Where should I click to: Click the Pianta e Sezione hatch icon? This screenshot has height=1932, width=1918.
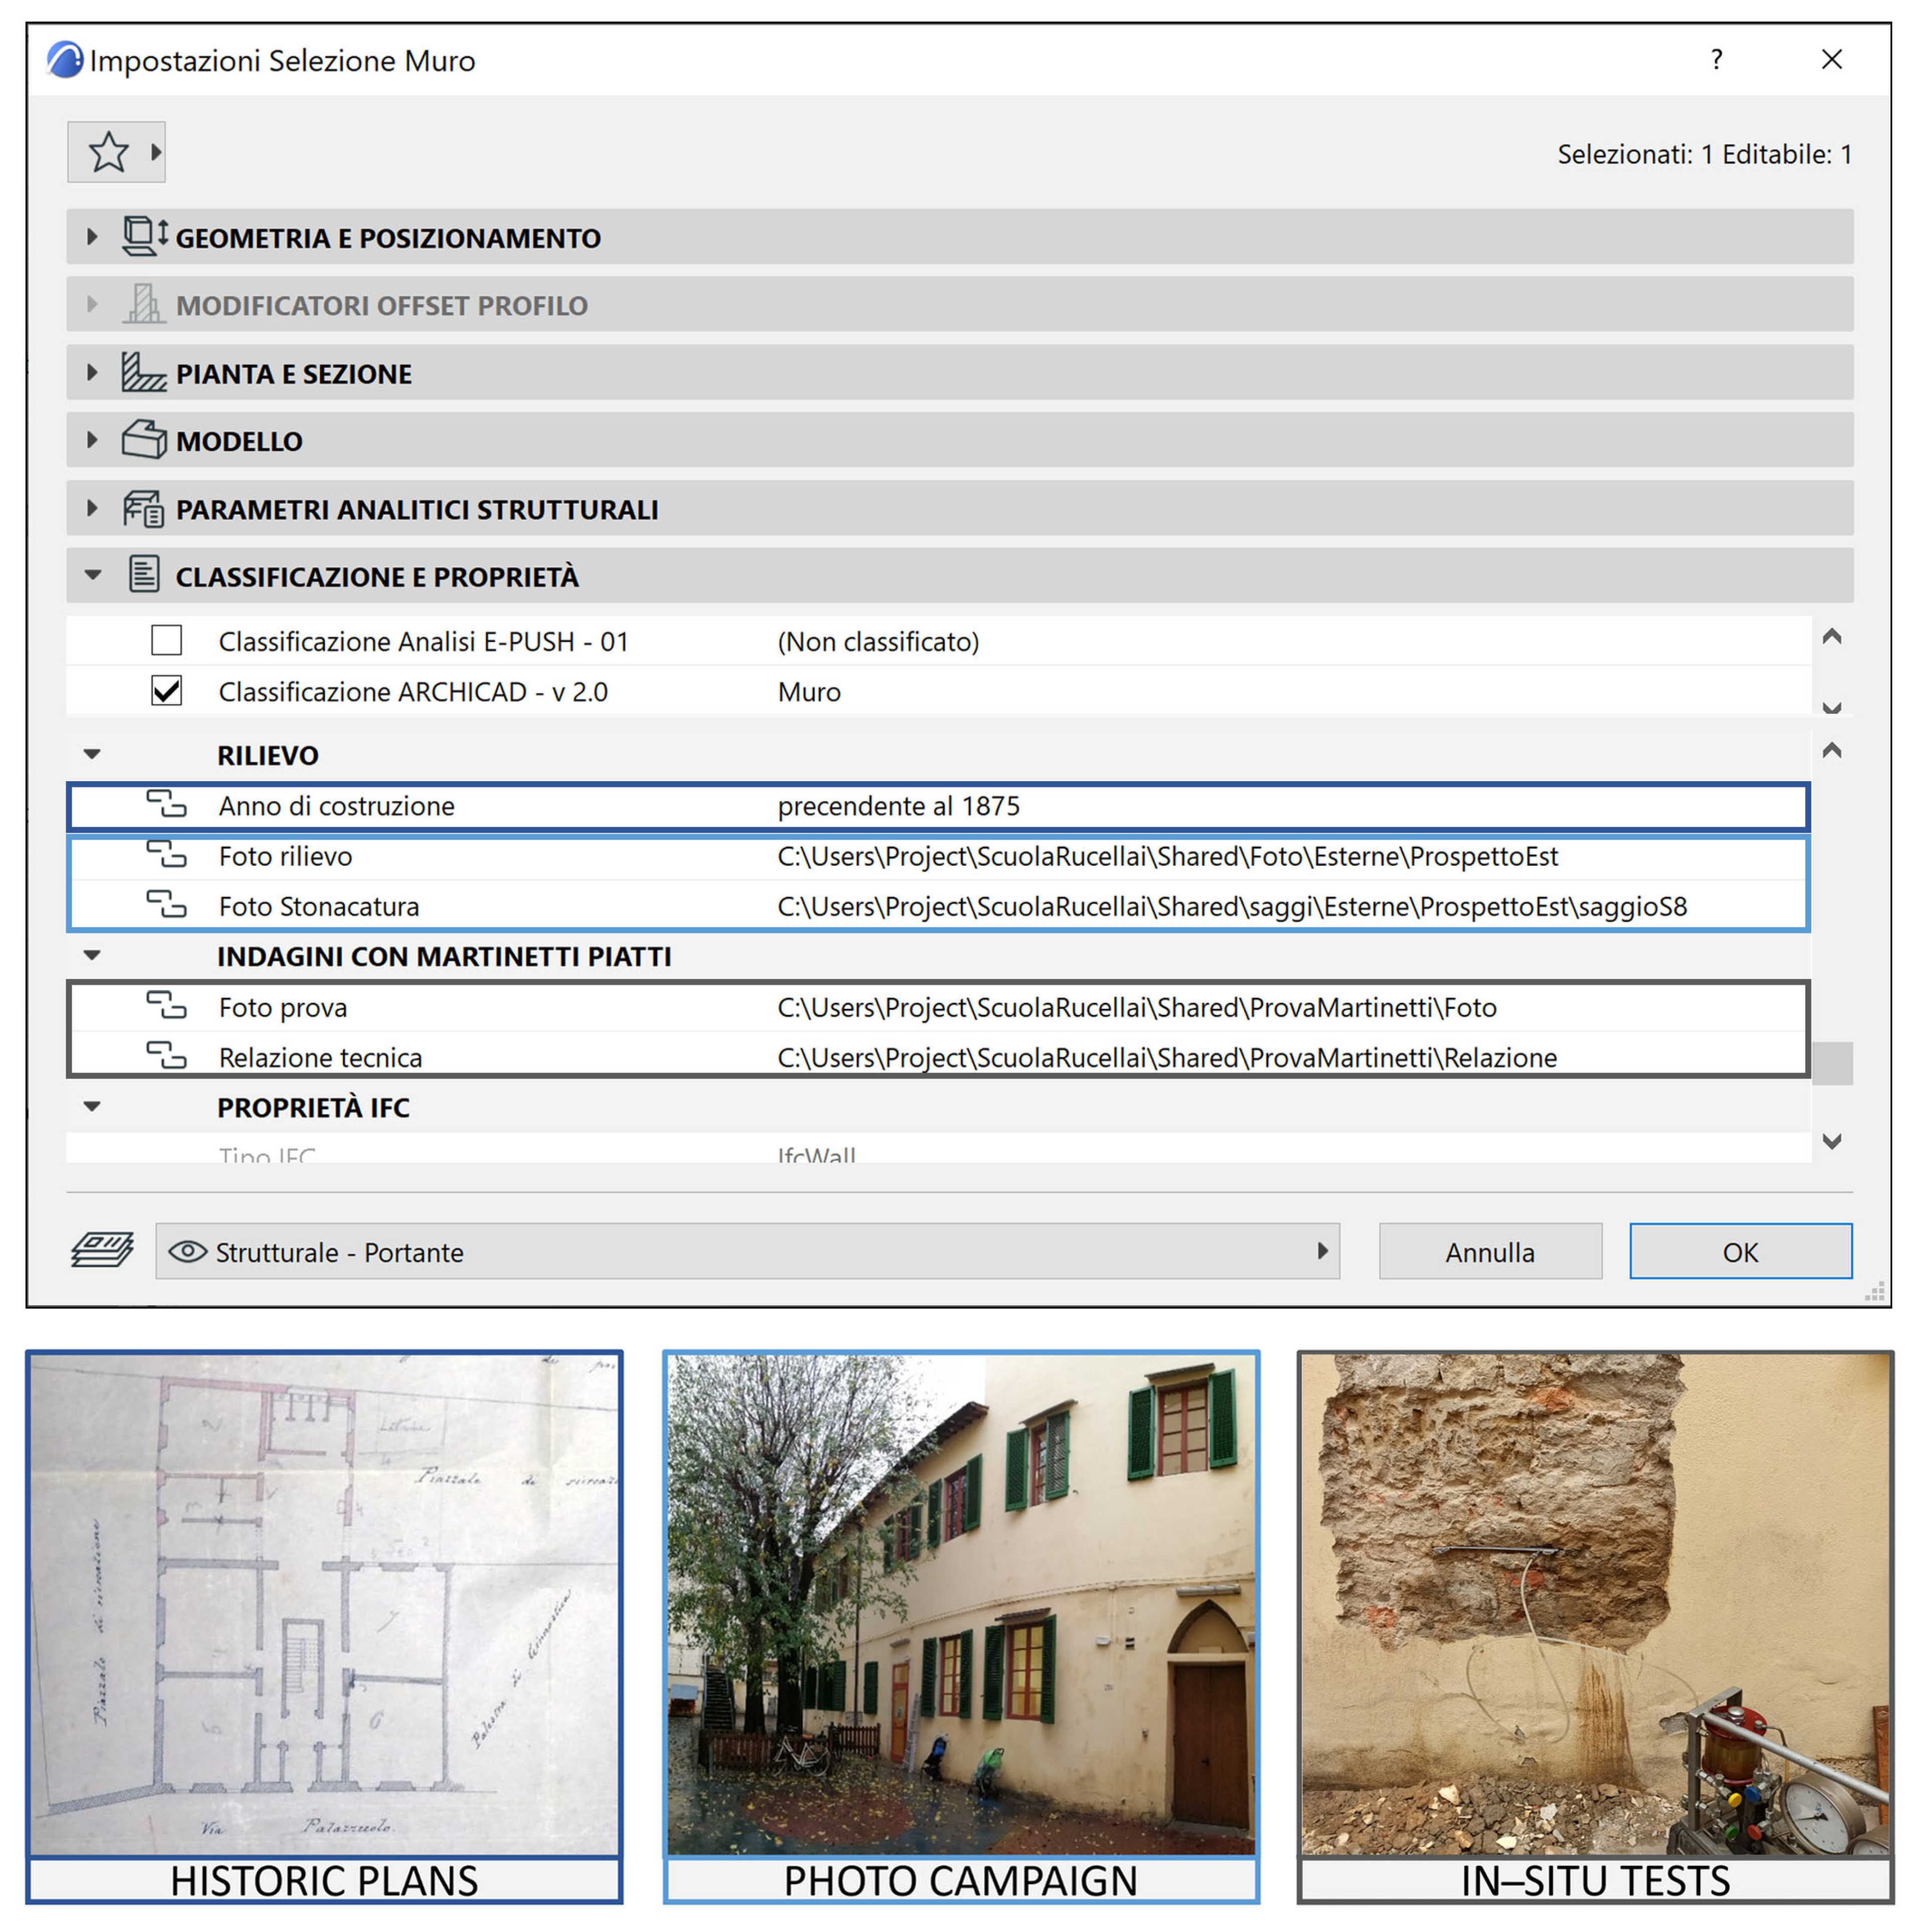pos(144,373)
